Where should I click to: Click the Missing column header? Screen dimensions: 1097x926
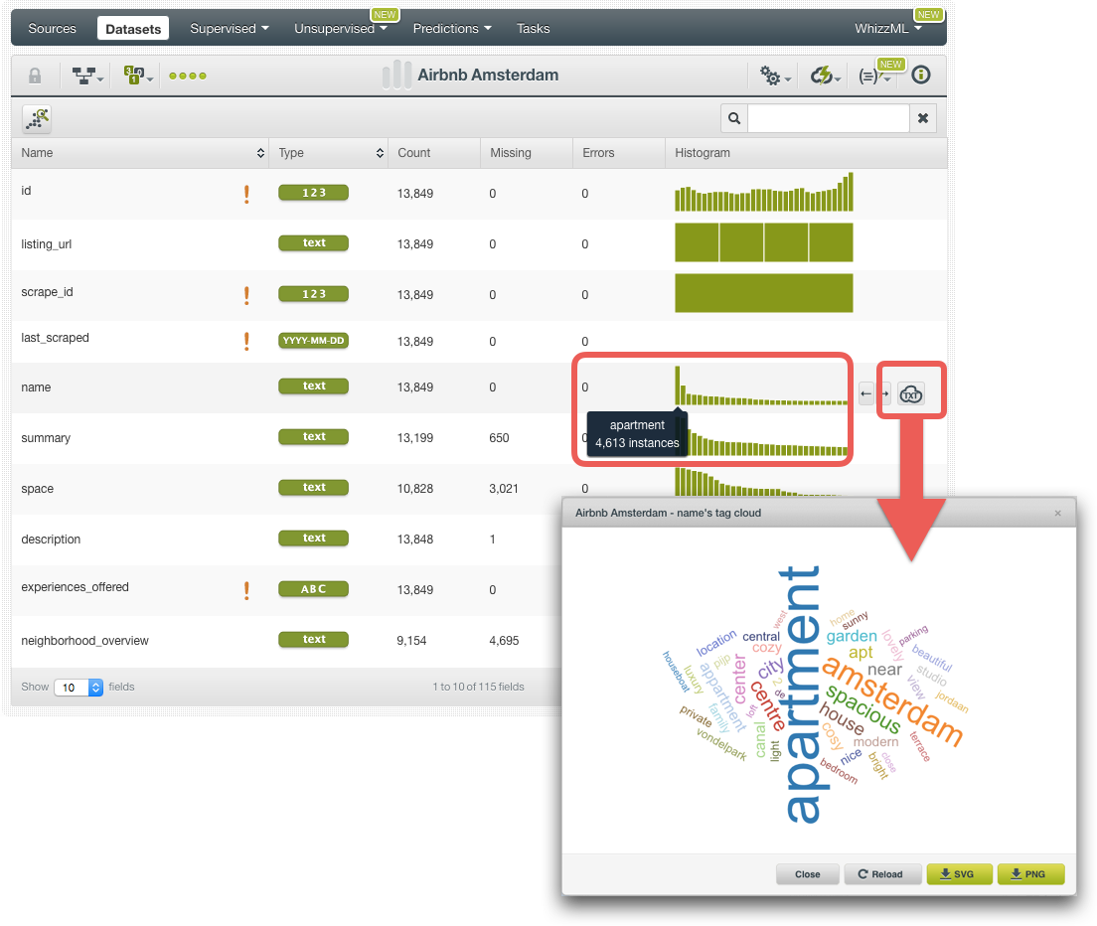pyautogui.click(x=511, y=152)
